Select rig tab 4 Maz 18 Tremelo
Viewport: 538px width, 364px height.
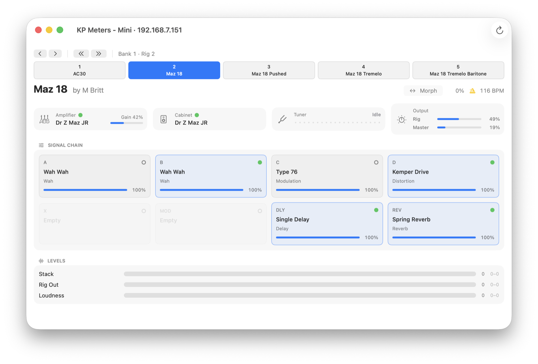click(363, 70)
